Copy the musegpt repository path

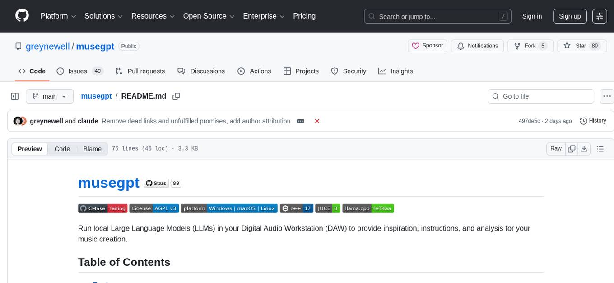tap(176, 96)
